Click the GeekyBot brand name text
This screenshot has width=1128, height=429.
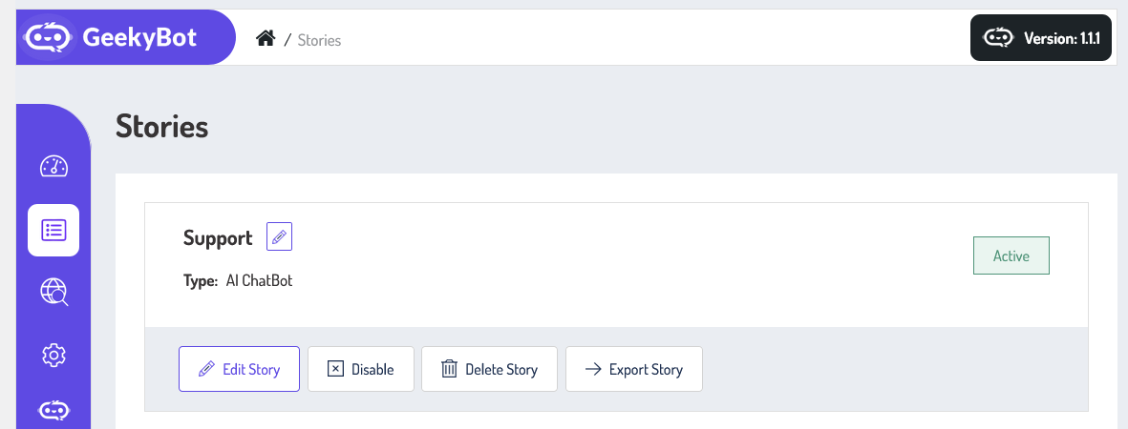[139, 38]
